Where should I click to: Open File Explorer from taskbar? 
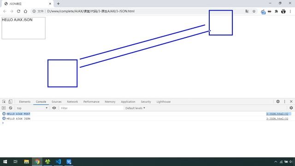[x=26, y=162]
